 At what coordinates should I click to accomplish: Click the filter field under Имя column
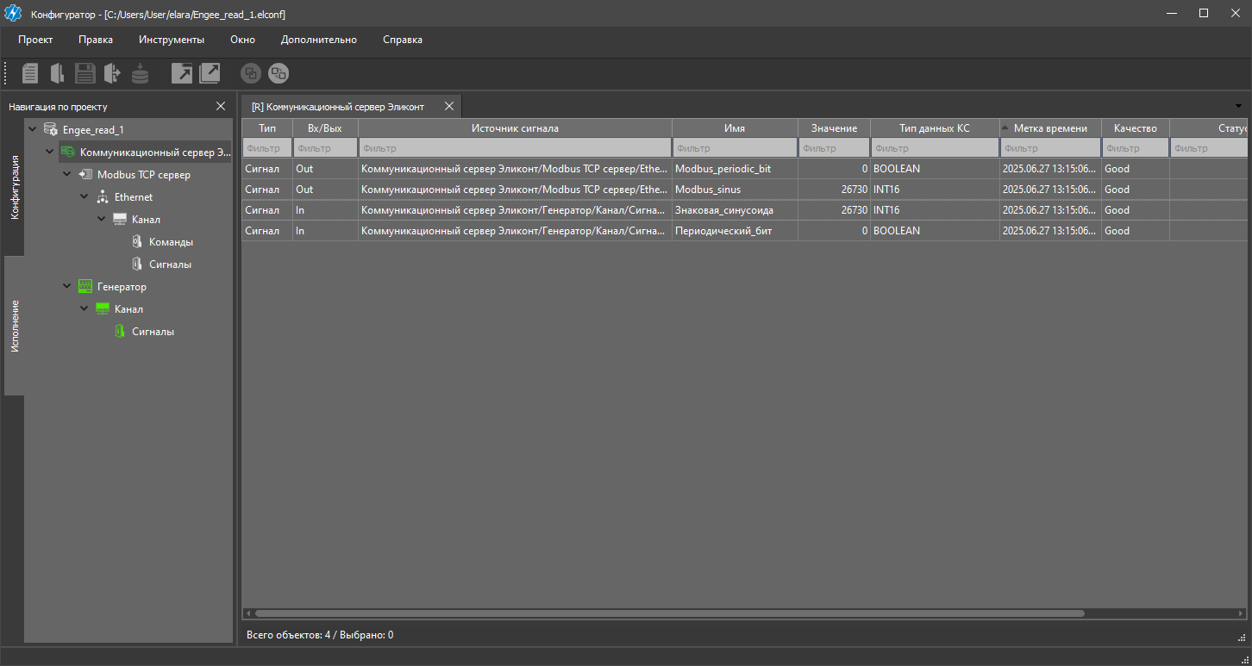[x=734, y=148]
